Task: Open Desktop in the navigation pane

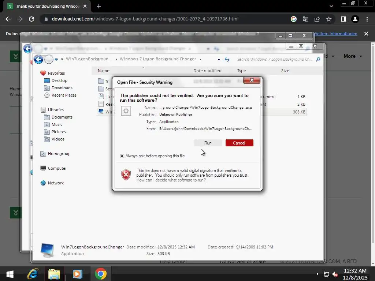Action: click(x=59, y=80)
